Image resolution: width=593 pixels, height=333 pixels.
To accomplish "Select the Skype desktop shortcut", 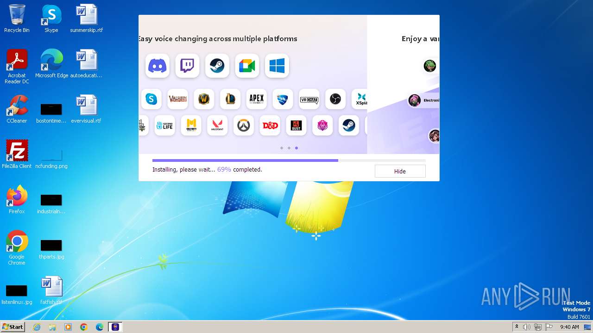I will tap(51, 18).
